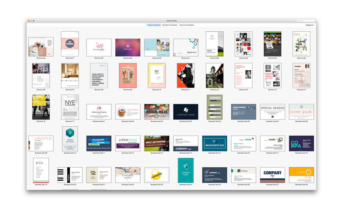Select the Brochure 70 template
The image size is (343, 214).
pyautogui.click(x=156, y=76)
